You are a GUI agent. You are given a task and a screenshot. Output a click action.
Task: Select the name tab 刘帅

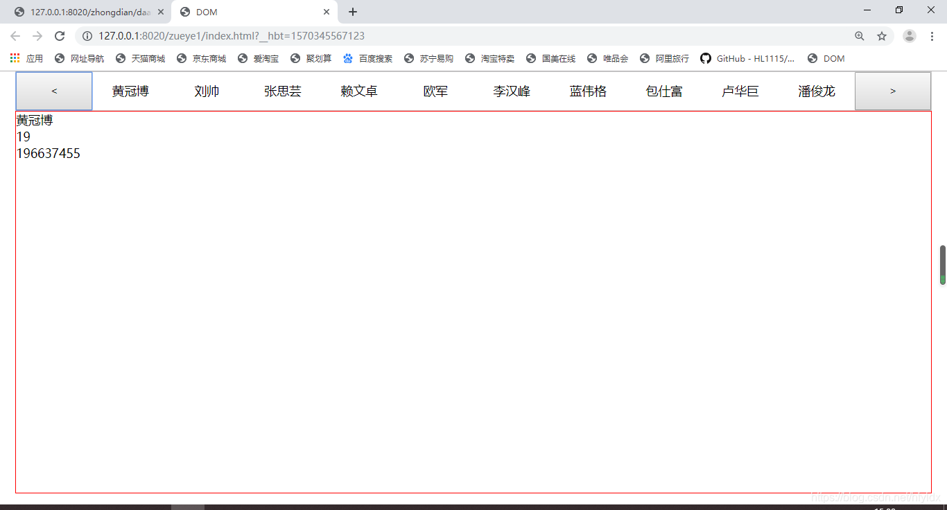(207, 91)
